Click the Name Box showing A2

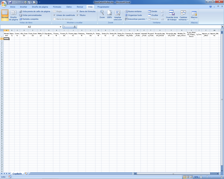pyautogui.click(x=29, y=27)
